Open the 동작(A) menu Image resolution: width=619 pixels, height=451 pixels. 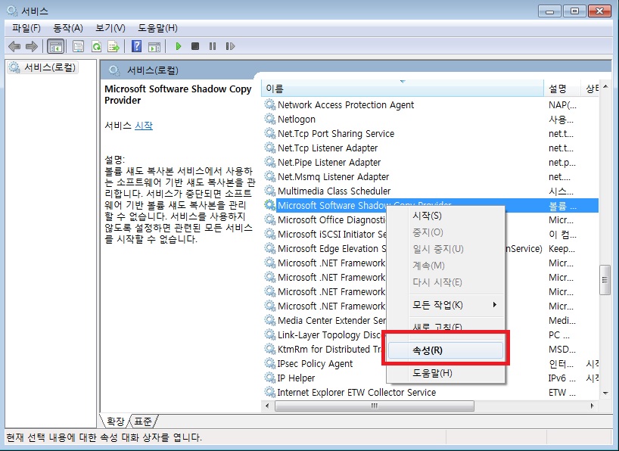[x=68, y=28]
